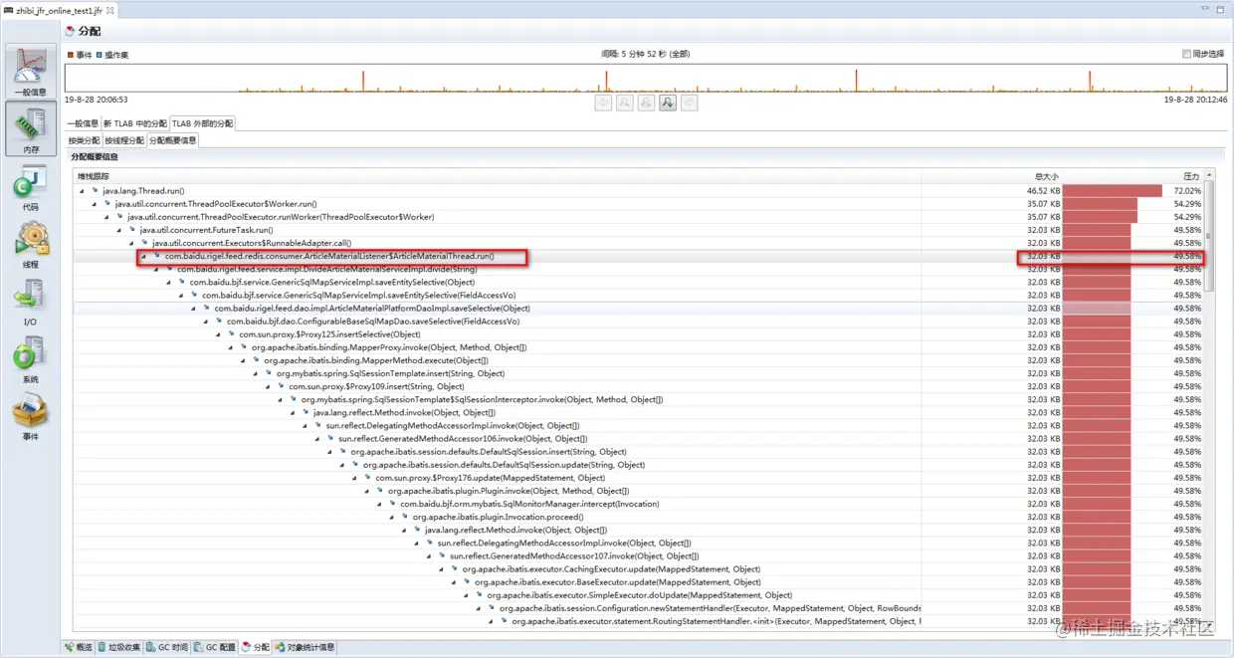Maximize the editor pane using top-right icon

click(x=1221, y=9)
